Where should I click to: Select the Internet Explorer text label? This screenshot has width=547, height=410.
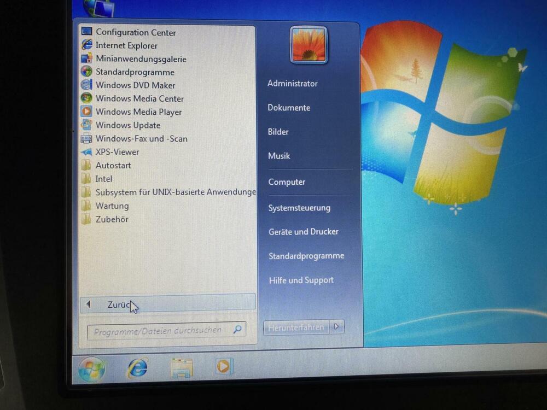click(x=126, y=46)
